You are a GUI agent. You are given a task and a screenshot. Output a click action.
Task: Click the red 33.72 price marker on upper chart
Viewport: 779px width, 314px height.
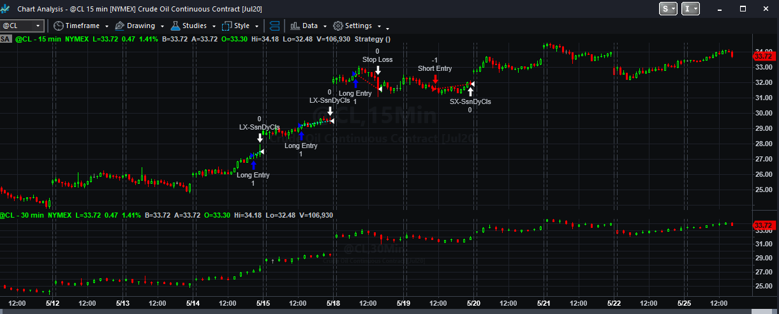pyautogui.click(x=763, y=56)
